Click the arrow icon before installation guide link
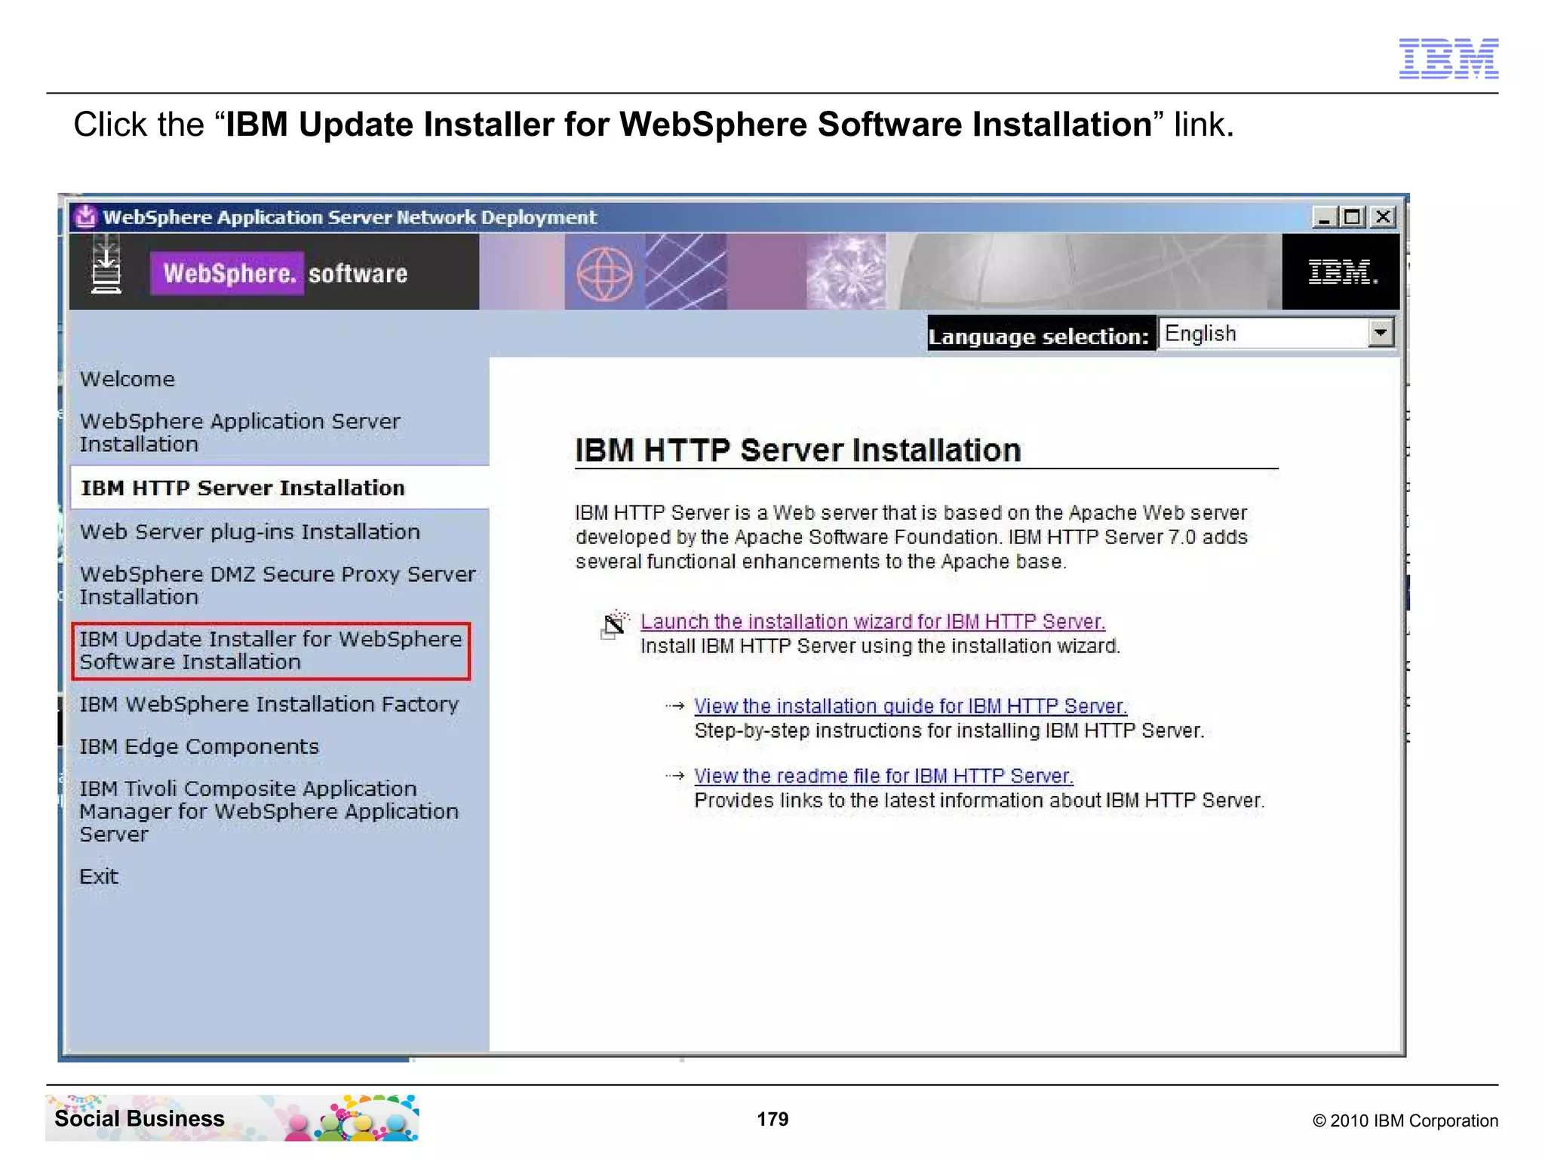 [675, 706]
